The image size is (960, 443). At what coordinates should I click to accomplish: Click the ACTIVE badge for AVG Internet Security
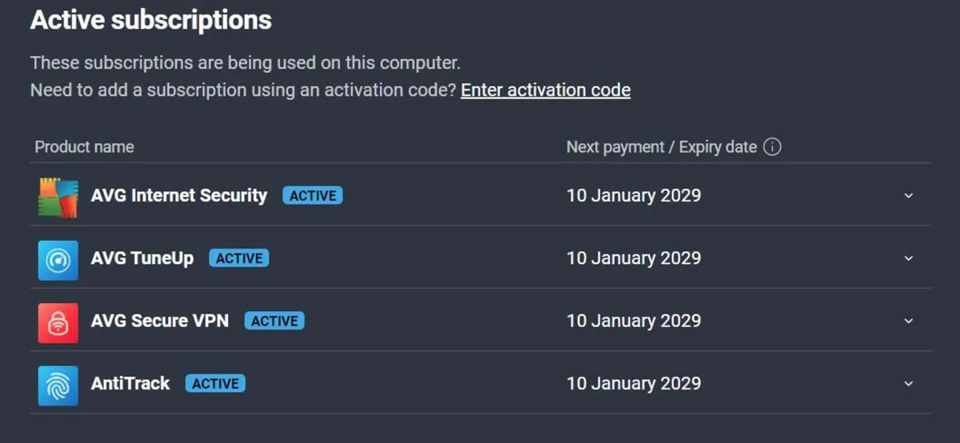click(x=312, y=196)
